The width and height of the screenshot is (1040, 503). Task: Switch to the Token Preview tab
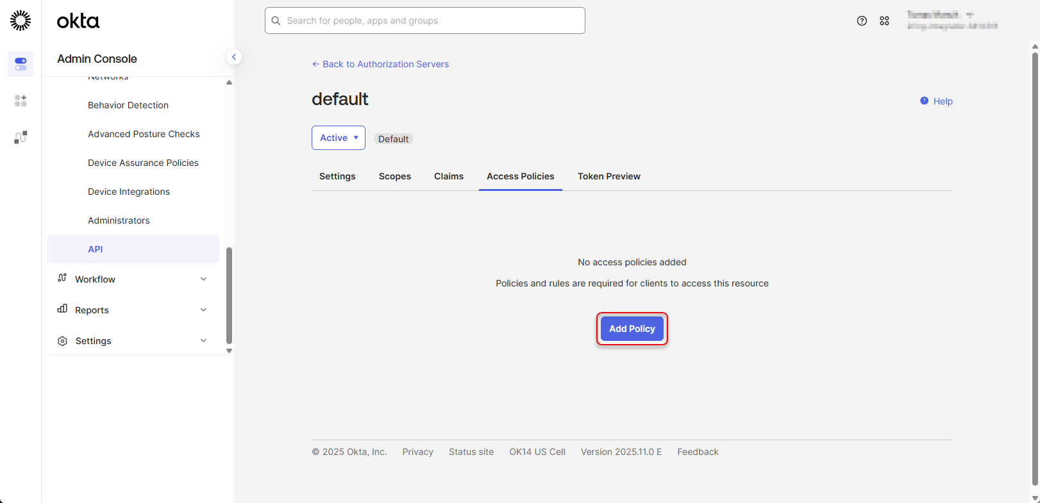tap(608, 176)
